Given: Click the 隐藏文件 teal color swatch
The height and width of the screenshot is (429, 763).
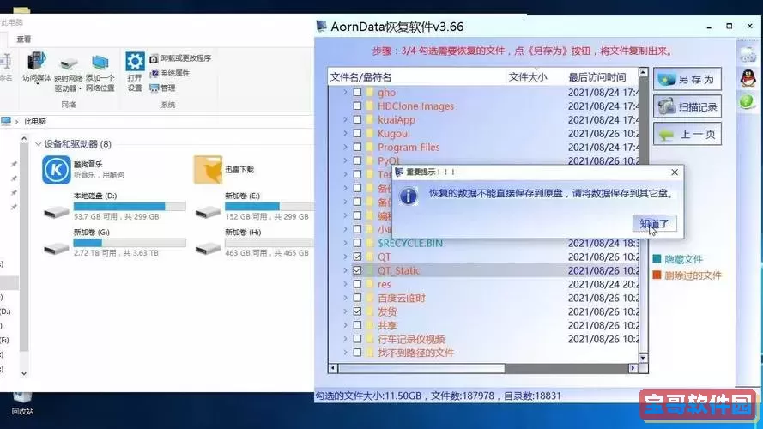Looking at the screenshot, I should [x=657, y=259].
